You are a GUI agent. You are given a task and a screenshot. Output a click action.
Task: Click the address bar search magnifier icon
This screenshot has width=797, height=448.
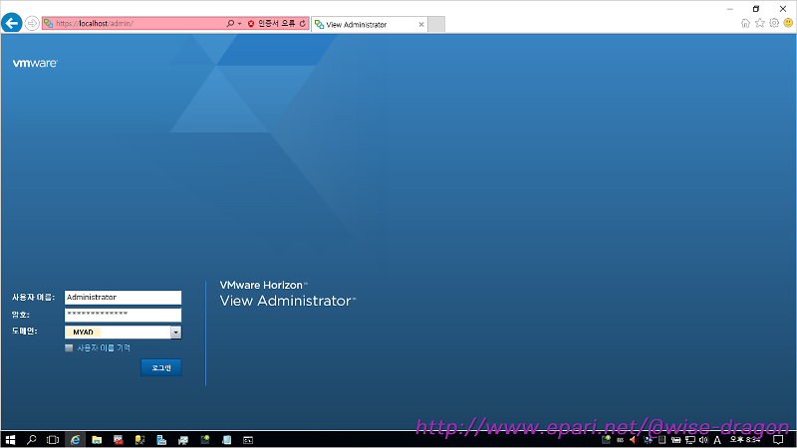pyautogui.click(x=230, y=23)
